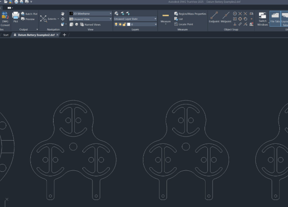Image resolution: width=288 pixels, height=207 pixels.
Task: Switch to the Start tab
Action: 6,35
